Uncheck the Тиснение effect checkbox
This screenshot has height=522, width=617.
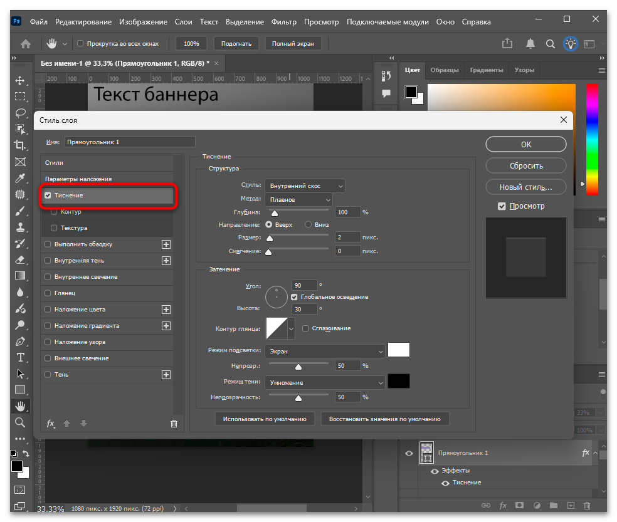point(48,196)
